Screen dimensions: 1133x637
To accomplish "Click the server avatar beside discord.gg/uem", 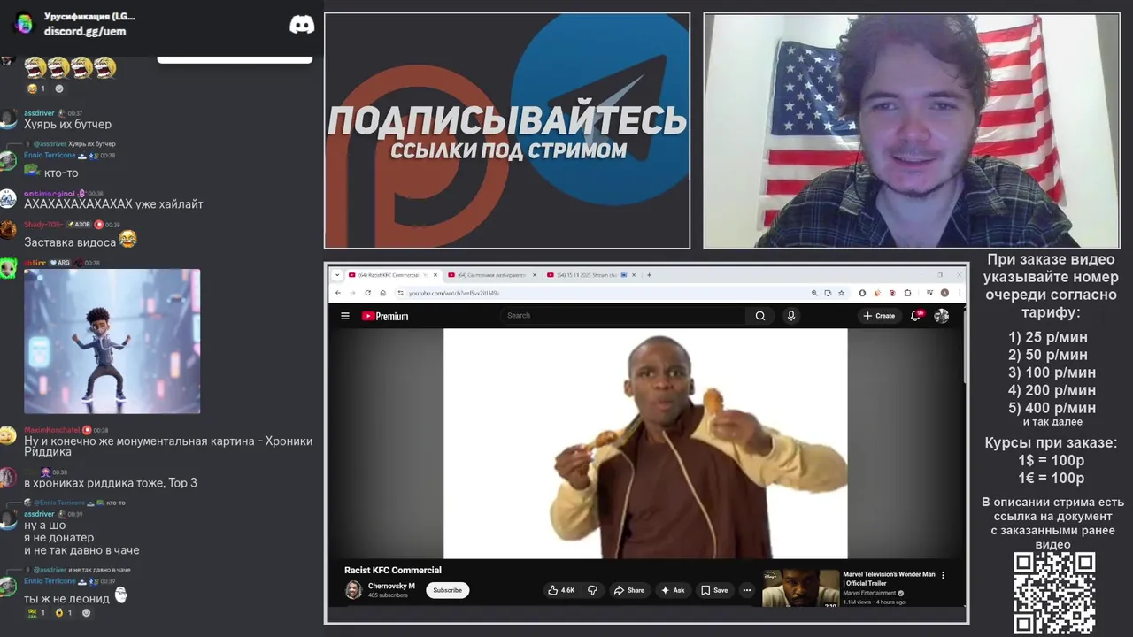I will [24, 24].
